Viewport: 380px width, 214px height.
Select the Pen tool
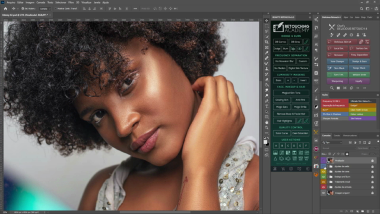[x=267, y=100]
